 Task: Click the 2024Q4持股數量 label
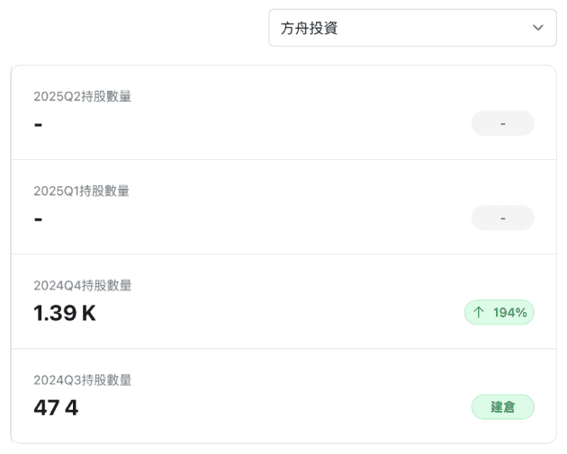point(82,285)
